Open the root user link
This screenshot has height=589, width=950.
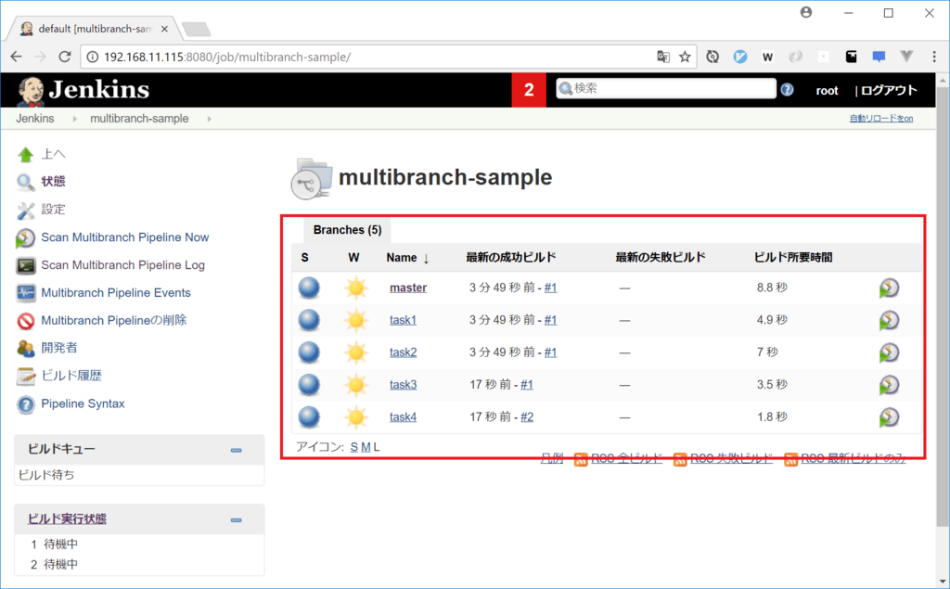[827, 91]
